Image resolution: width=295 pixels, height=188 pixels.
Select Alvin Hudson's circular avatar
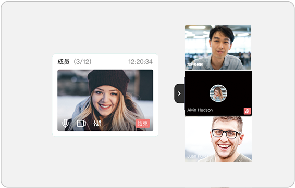[218, 93]
